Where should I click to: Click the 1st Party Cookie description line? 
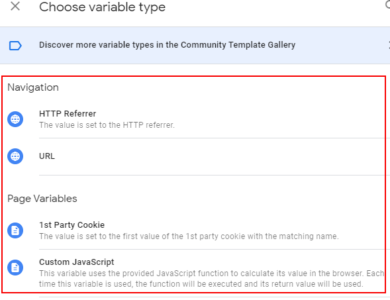(x=189, y=236)
